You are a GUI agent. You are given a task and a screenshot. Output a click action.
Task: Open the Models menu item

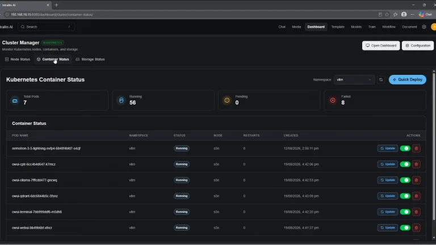356,27
